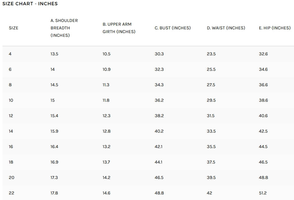Viewport: 294px width, 200px height.
Task: Click the A. Shoulder Breadth column header
Action: 64,28
